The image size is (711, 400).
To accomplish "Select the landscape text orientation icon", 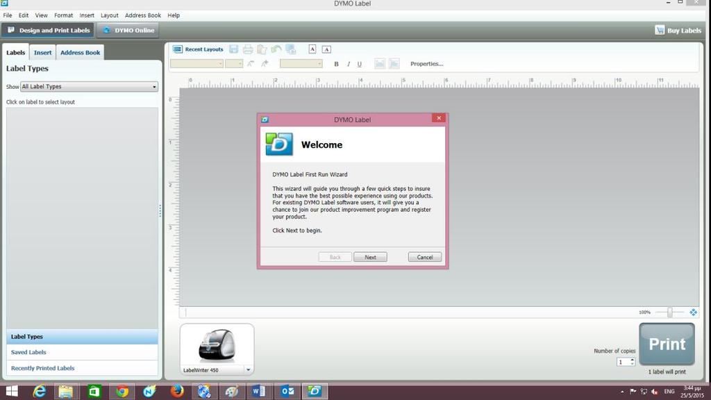I will [326, 49].
